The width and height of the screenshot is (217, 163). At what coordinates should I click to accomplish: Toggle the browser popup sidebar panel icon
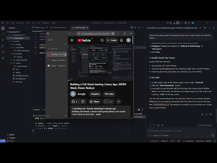tap(48, 34)
